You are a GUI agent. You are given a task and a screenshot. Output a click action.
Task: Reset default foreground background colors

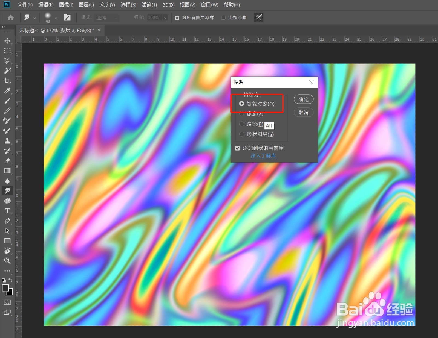coord(4,280)
